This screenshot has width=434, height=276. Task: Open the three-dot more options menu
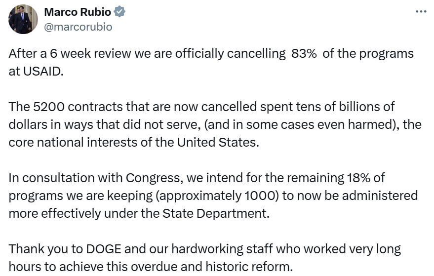click(x=421, y=12)
